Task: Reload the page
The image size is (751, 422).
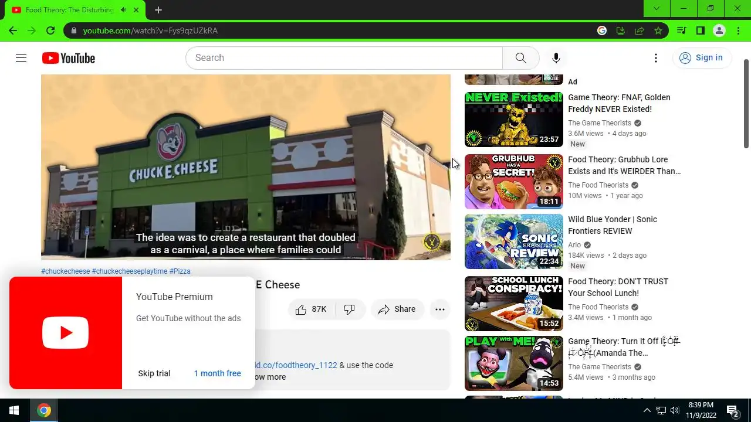Action: pyautogui.click(x=50, y=30)
